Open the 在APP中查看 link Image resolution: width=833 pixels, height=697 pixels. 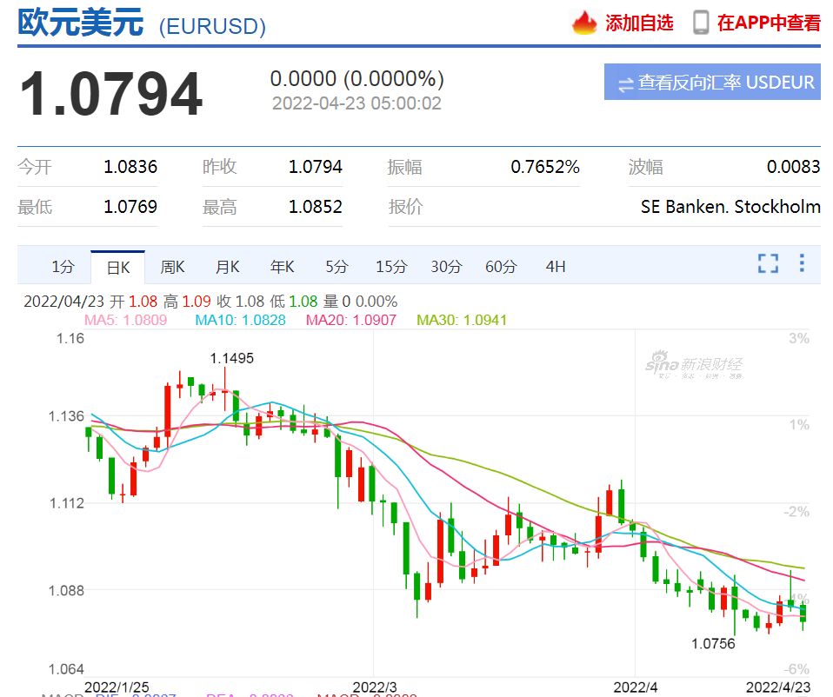[x=769, y=23]
